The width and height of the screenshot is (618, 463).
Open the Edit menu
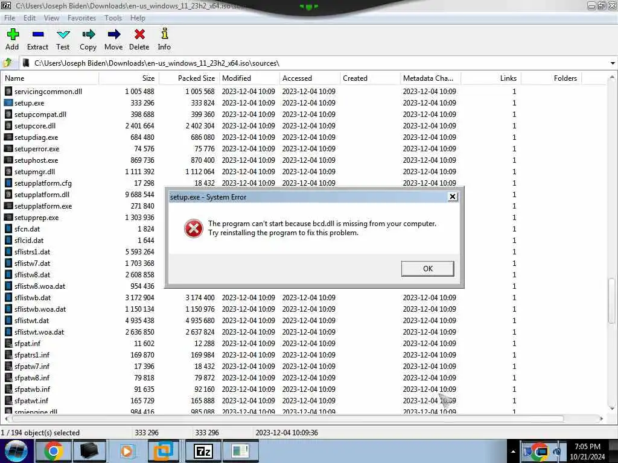pyautogui.click(x=29, y=17)
